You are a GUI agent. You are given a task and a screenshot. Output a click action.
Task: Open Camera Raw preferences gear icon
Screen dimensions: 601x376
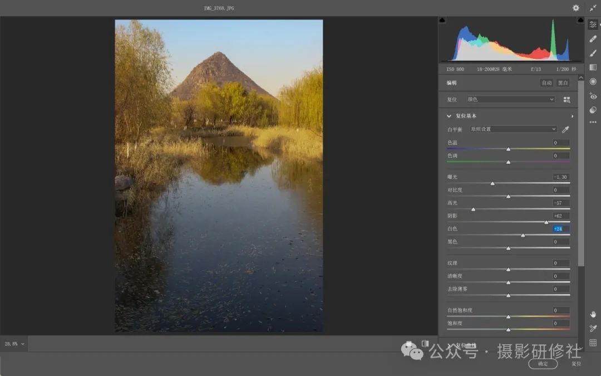pos(576,8)
